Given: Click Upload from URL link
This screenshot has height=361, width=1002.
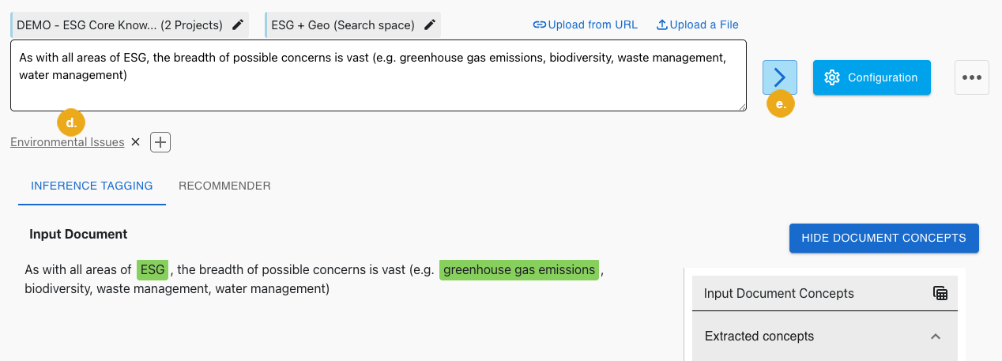Looking at the screenshot, I should click(x=586, y=24).
